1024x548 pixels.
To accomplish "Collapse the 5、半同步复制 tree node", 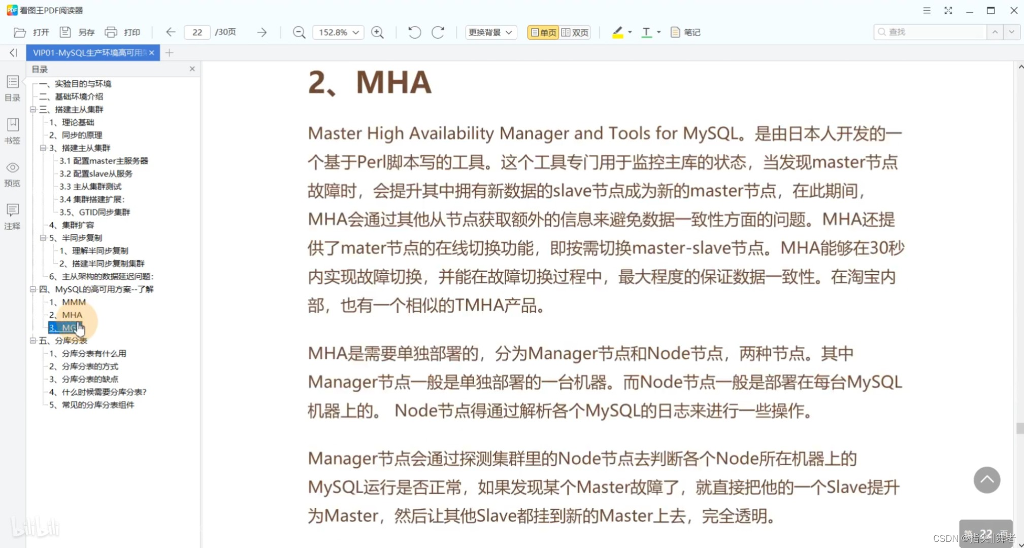I will click(43, 237).
